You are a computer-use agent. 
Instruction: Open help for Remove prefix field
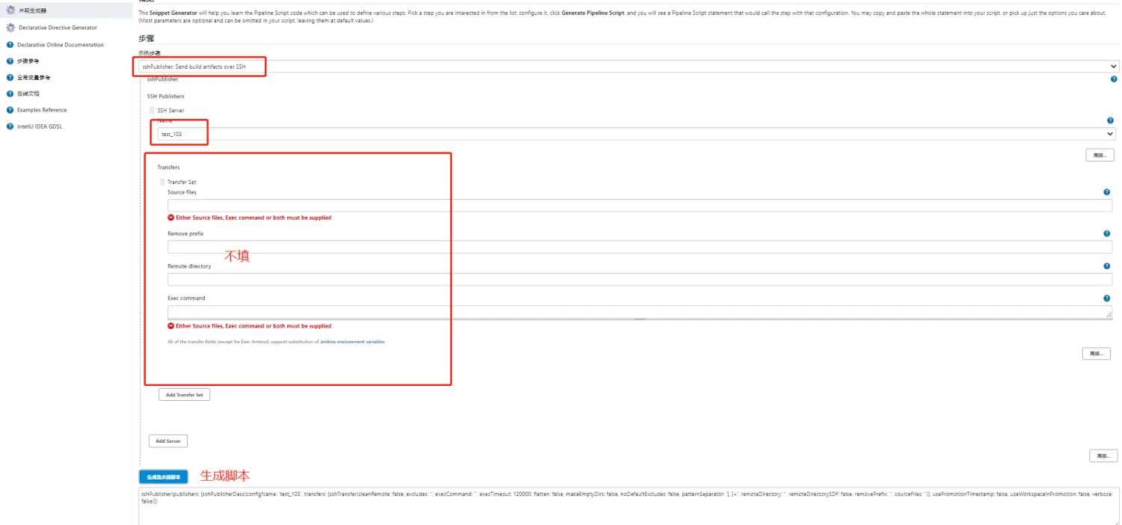pyautogui.click(x=1106, y=234)
